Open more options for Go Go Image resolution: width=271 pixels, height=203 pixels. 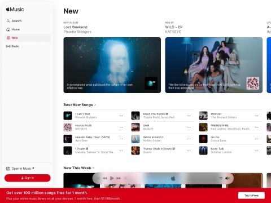[x=256, y=139]
